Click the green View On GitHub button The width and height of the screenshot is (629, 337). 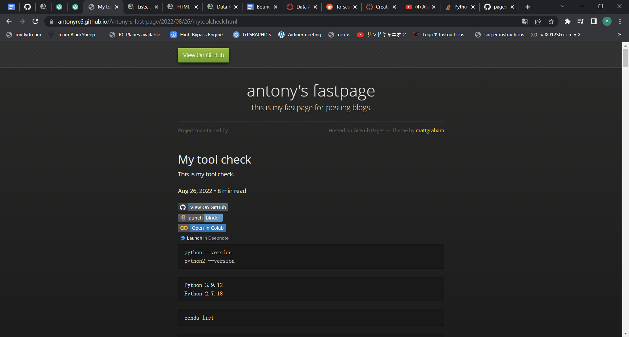(203, 55)
